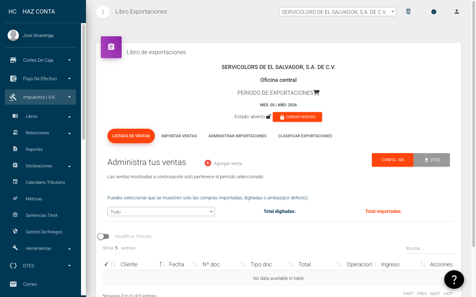Click the shopping cart icon beside PERIODO DE EXPORTACIONES
Image resolution: width=476 pixels, height=297 pixels.
[x=316, y=93]
